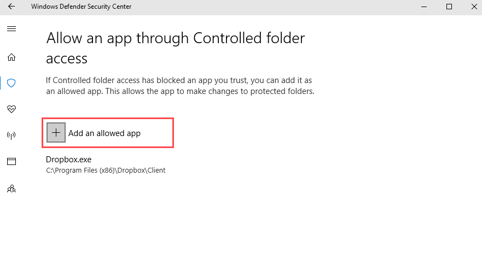Go back using the back arrow
482x265 pixels.
(11, 7)
